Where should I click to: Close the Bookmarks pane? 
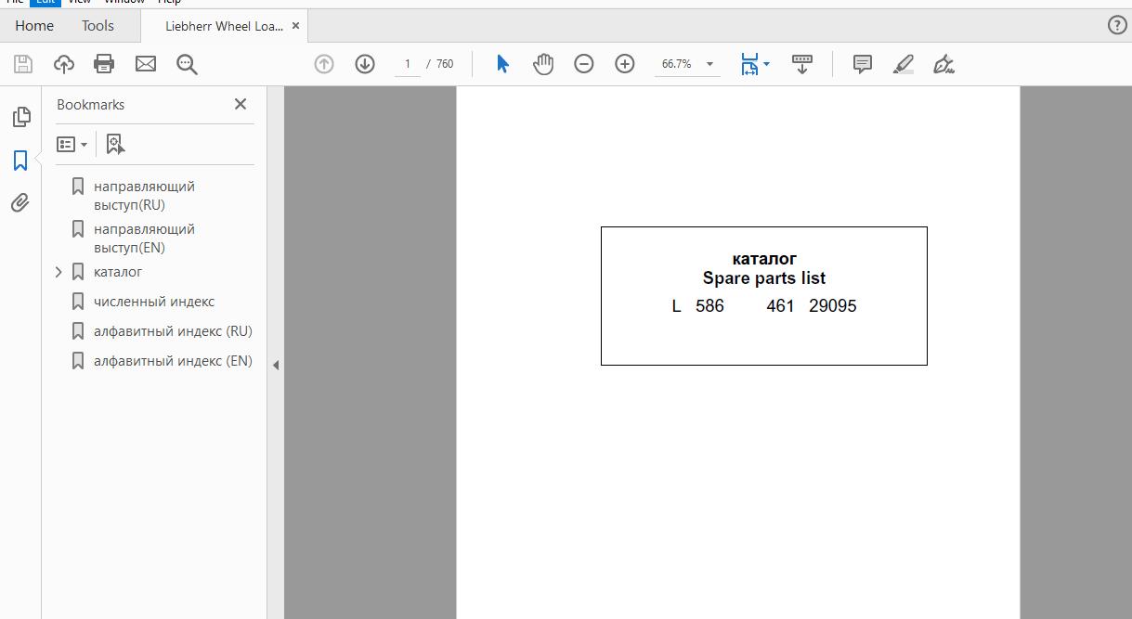click(x=241, y=104)
